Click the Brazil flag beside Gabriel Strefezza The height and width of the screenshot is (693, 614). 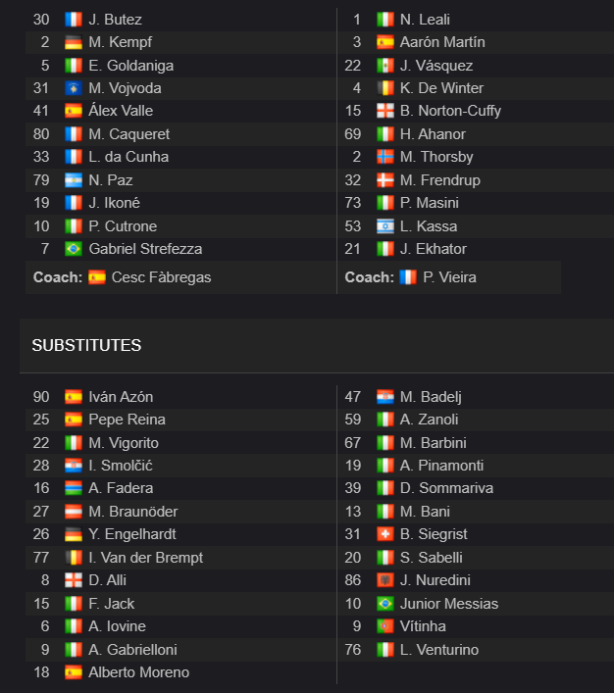[x=74, y=248]
